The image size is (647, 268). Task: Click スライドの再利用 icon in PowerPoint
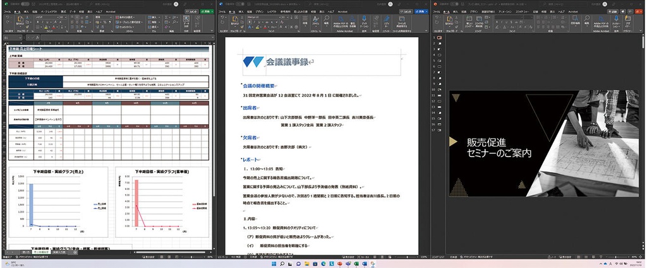click(x=479, y=18)
